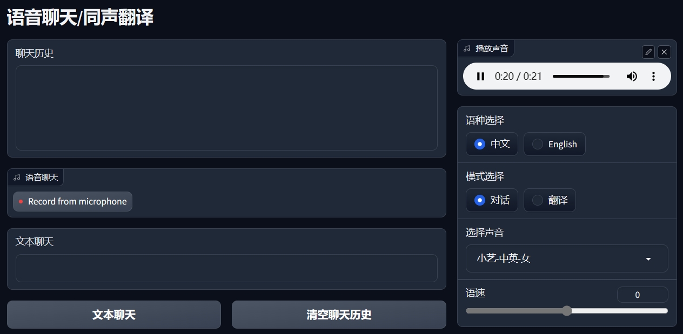Mute the audio player volume

click(632, 76)
